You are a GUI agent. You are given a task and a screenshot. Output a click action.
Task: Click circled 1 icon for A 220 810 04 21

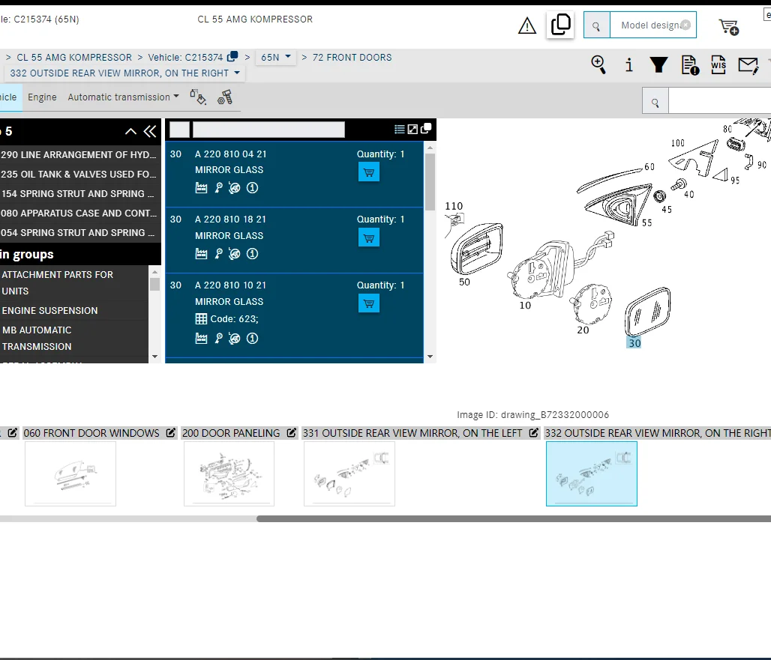pyautogui.click(x=252, y=188)
